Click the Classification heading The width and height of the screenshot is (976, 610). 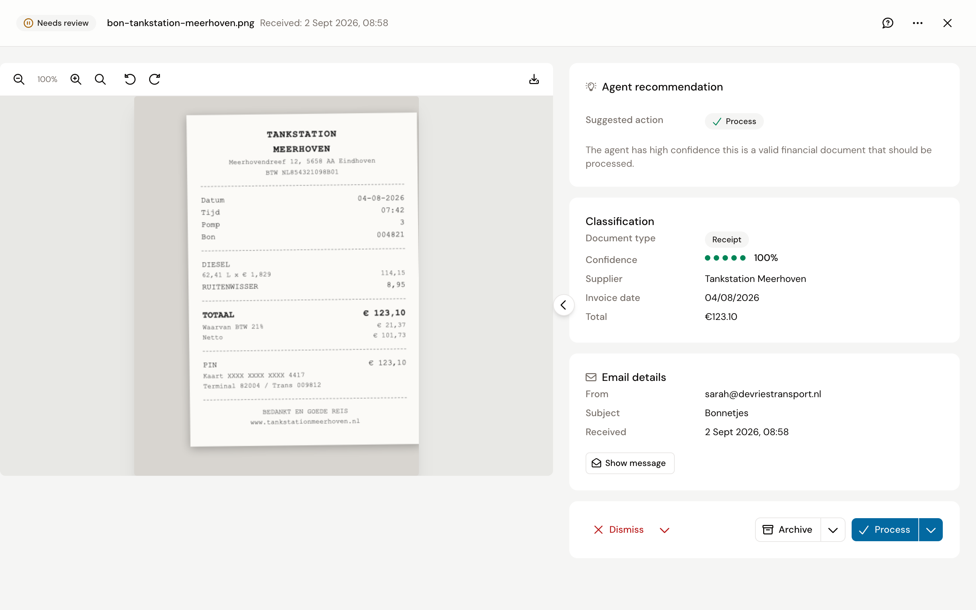[x=619, y=221]
